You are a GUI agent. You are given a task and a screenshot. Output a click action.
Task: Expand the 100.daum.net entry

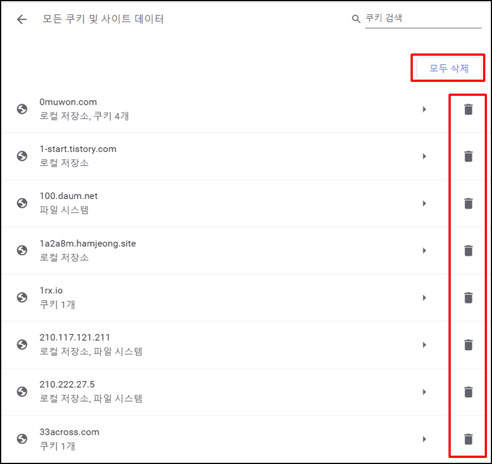coord(424,203)
